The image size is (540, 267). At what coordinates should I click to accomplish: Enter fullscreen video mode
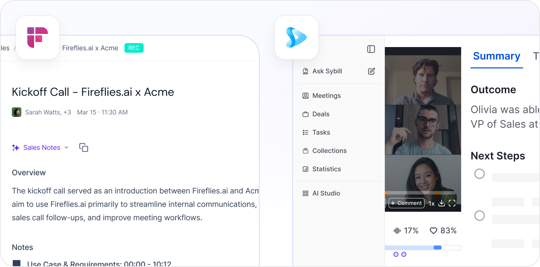tap(452, 203)
